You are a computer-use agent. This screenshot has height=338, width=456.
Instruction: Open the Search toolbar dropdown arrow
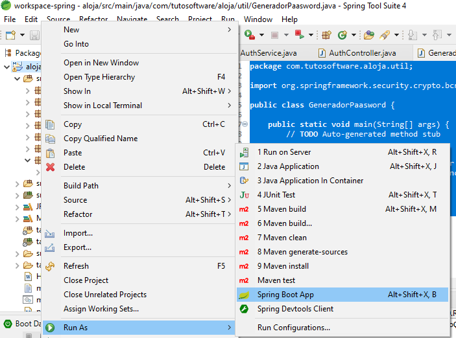(x=396, y=35)
